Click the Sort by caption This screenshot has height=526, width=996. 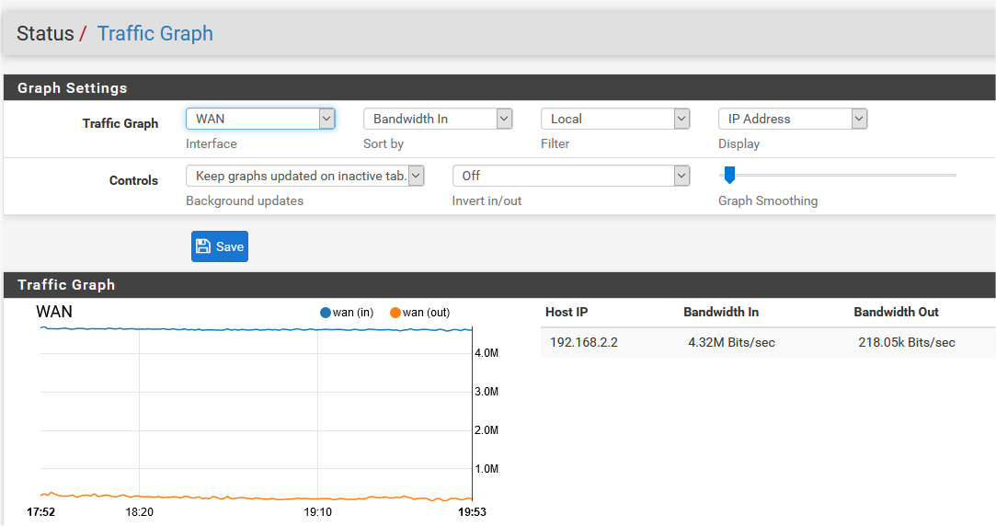coord(384,143)
